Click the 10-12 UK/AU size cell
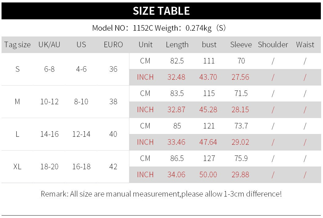The image size is (323, 218). point(49,101)
